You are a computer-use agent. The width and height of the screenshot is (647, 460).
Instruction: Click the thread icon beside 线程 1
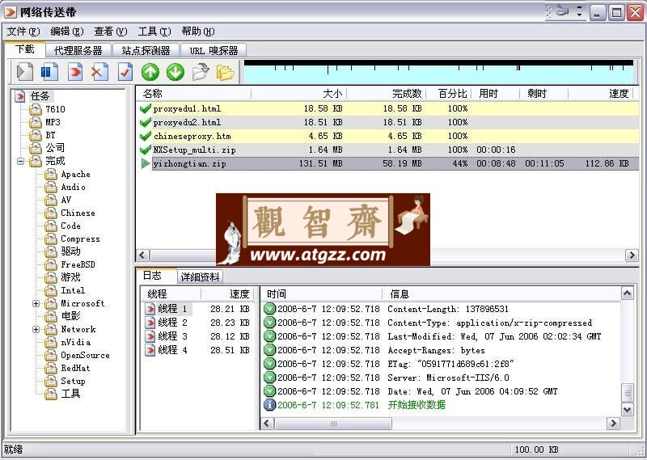click(x=150, y=309)
